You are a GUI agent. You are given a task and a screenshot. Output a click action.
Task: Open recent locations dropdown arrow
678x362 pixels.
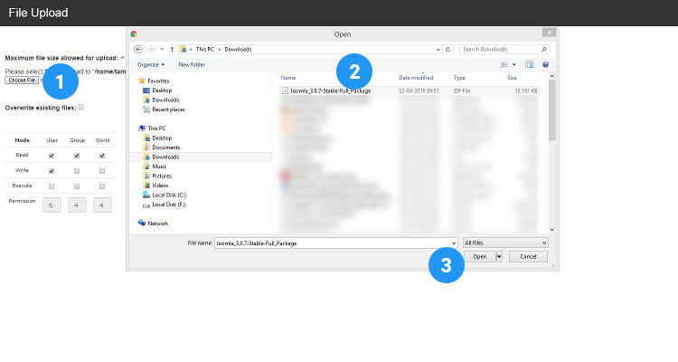(x=162, y=50)
